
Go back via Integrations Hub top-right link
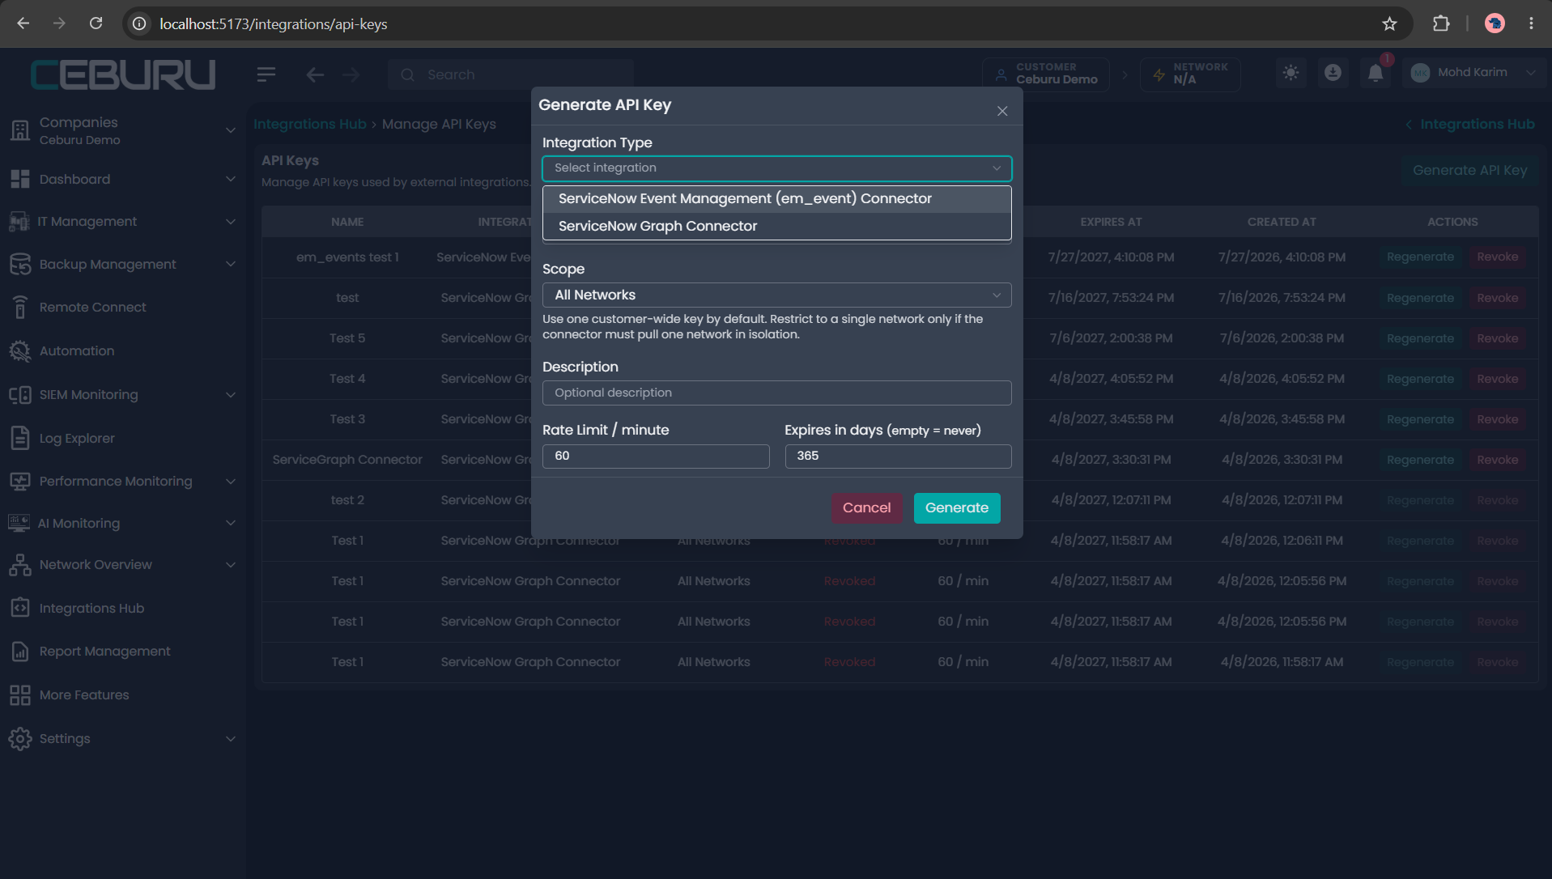[x=1469, y=124]
